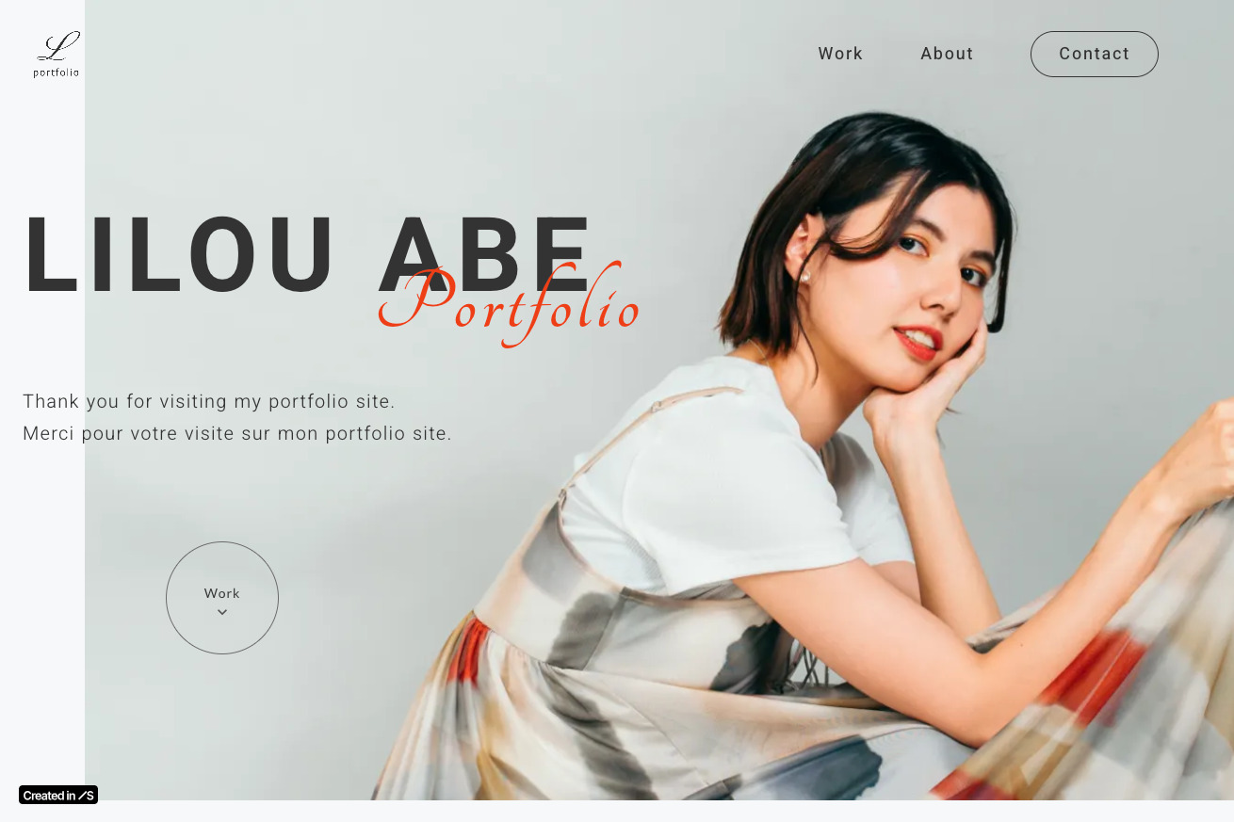This screenshot has width=1234, height=822.
Task: Open the About navigation menu item
Action: click(947, 54)
